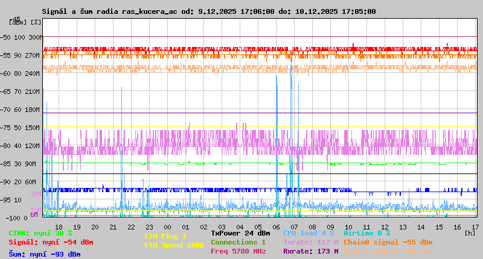Click the CINR legend entry in green

point(40,233)
